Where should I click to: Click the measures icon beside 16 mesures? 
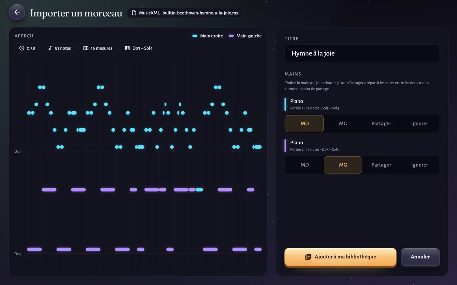(86, 48)
